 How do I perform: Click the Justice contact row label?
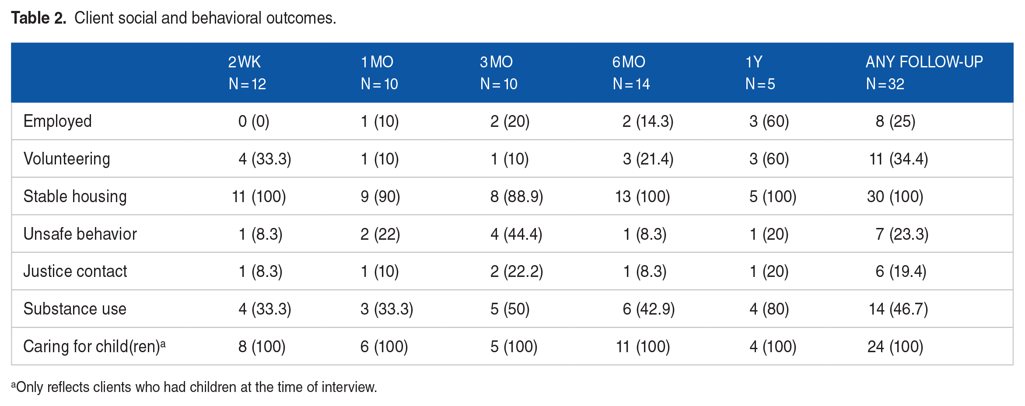click(75, 271)
